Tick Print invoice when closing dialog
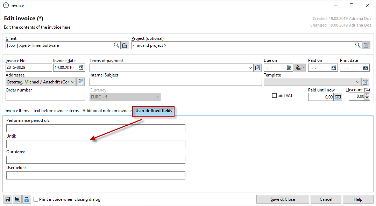Image resolution: width=376 pixels, height=206 pixels. pyautogui.click(x=36, y=199)
